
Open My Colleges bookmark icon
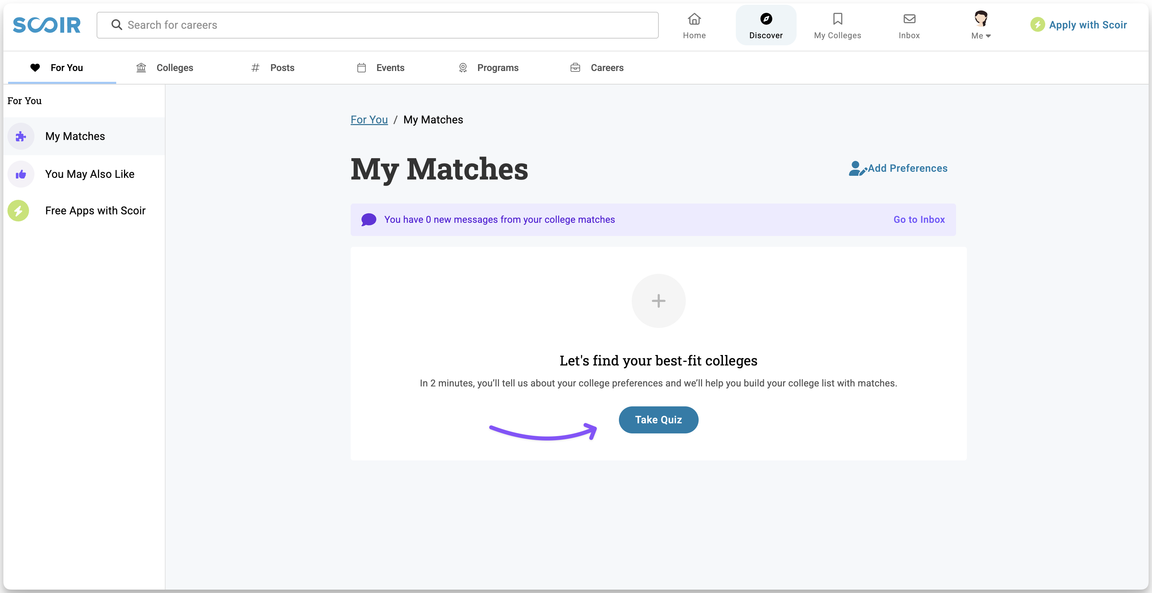click(837, 19)
